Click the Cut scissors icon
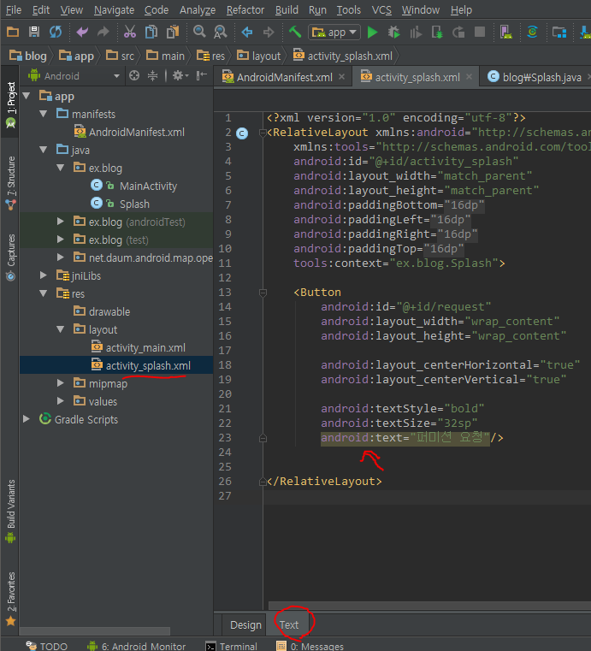Screen dimensions: 591x651 (130, 32)
